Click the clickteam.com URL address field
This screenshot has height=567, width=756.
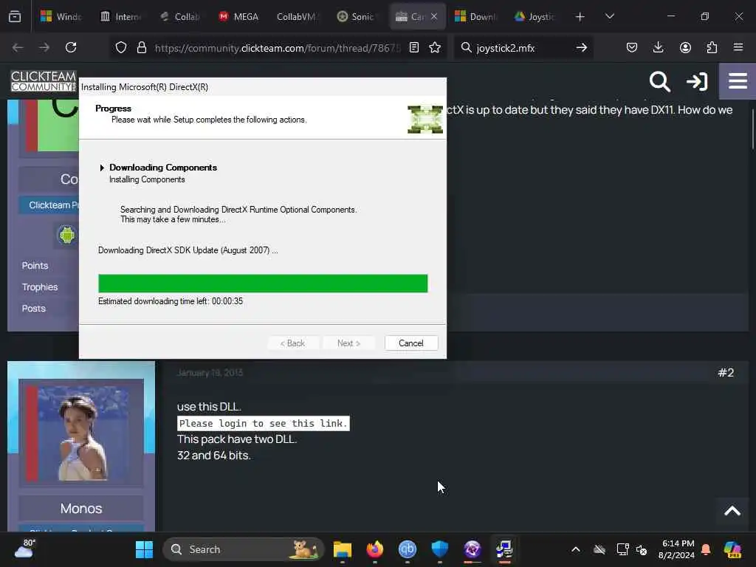(x=278, y=48)
